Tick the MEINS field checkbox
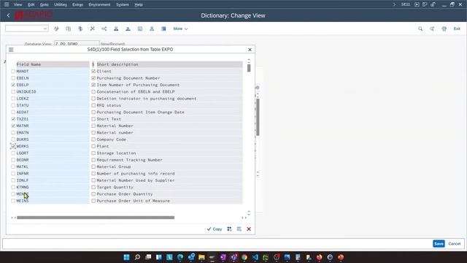 [13, 201]
